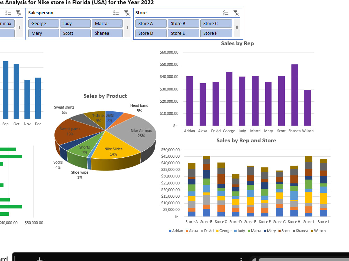This screenshot has width=349, height=261.
Task: Click the Adrian legend entry
Action: point(176,231)
